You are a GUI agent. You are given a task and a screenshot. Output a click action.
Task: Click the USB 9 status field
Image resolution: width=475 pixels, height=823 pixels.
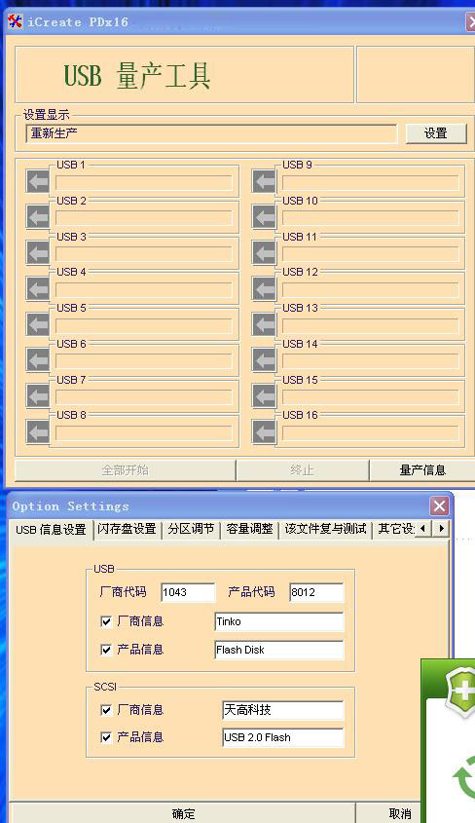click(370, 183)
